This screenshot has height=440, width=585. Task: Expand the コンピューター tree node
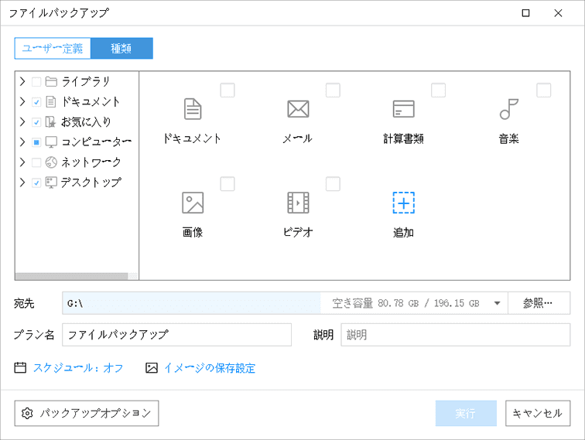[x=22, y=142]
